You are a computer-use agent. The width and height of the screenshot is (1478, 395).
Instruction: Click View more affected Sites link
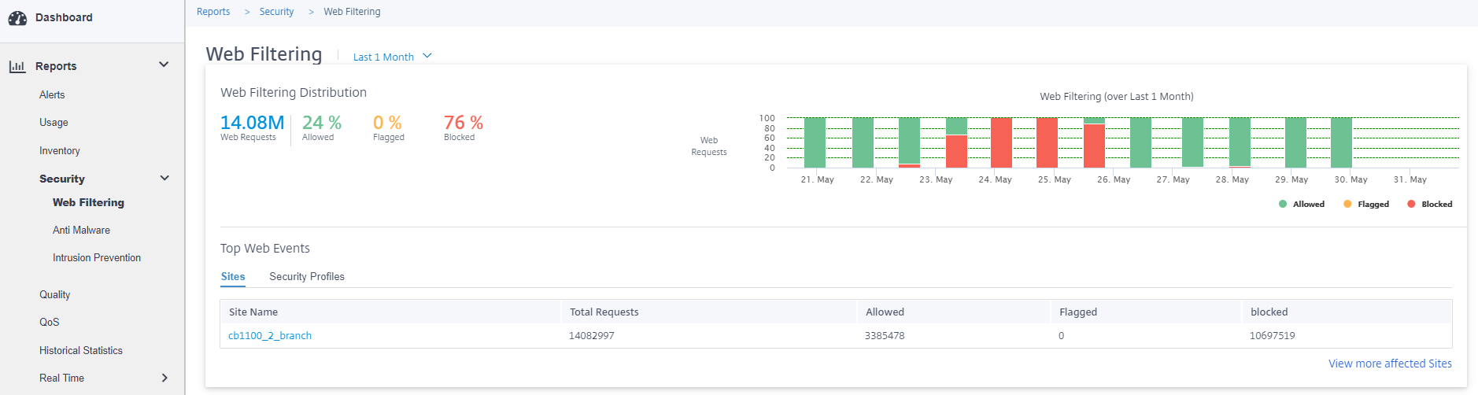[x=1390, y=364]
